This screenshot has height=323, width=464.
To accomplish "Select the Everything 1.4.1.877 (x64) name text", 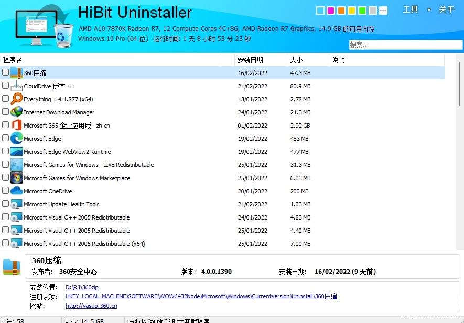I will pyautogui.click(x=58, y=99).
